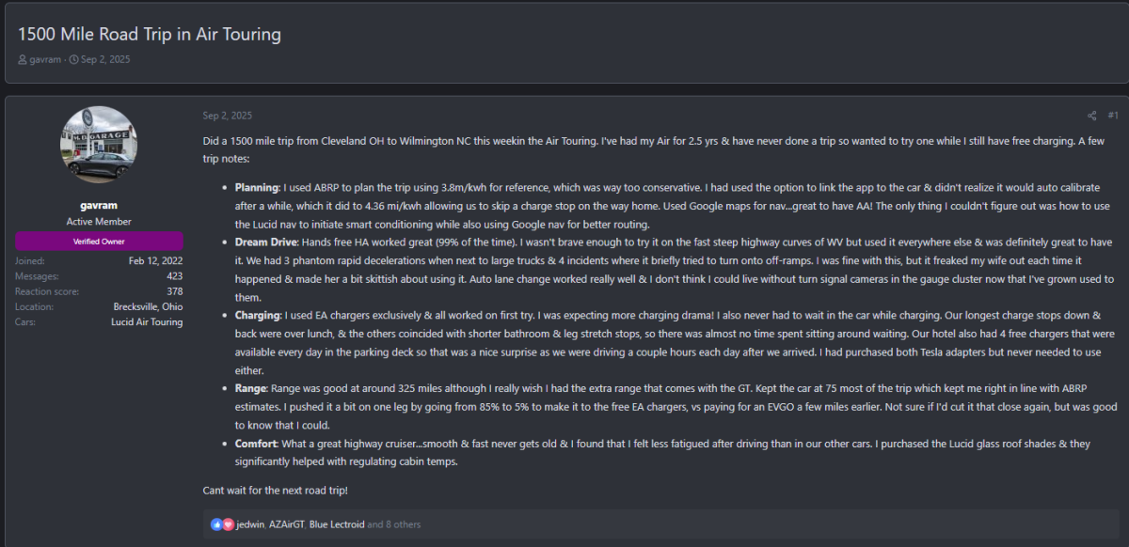The width and height of the screenshot is (1129, 547).
Task: Click the blue thumbs-up reaction icon
Action: [217, 524]
